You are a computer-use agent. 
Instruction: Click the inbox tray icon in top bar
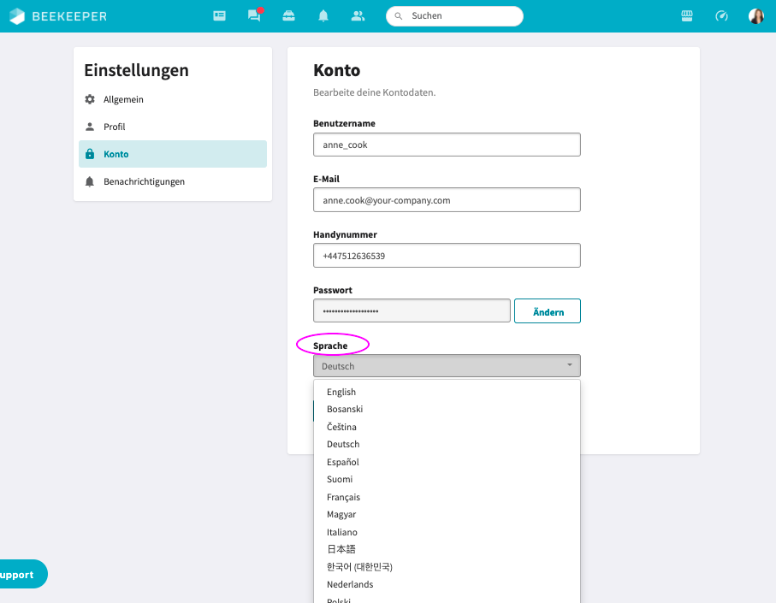coord(288,16)
